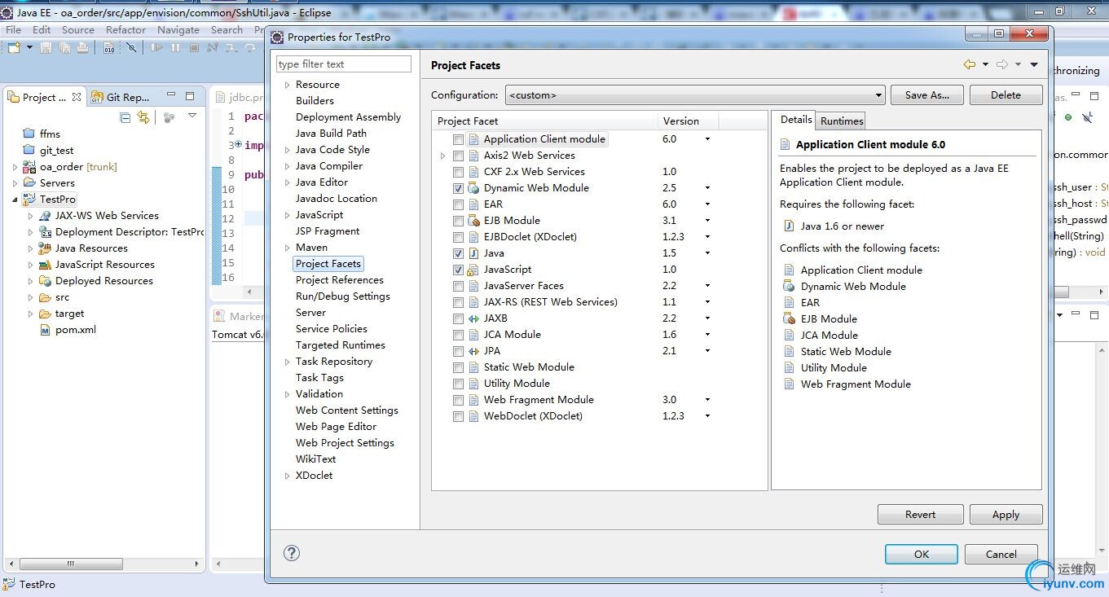This screenshot has width=1109, height=597.
Task: Uncheck the Dynamic Web Module facet
Action: tap(459, 188)
